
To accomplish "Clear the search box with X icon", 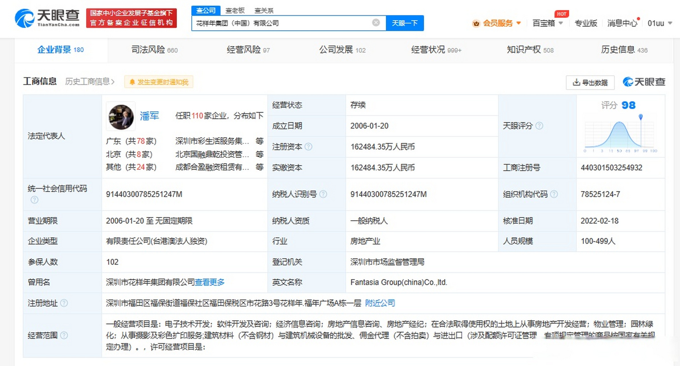I will pos(376,23).
